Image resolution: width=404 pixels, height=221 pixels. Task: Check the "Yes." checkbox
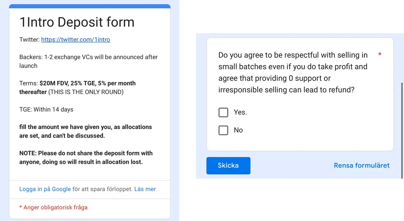click(223, 113)
